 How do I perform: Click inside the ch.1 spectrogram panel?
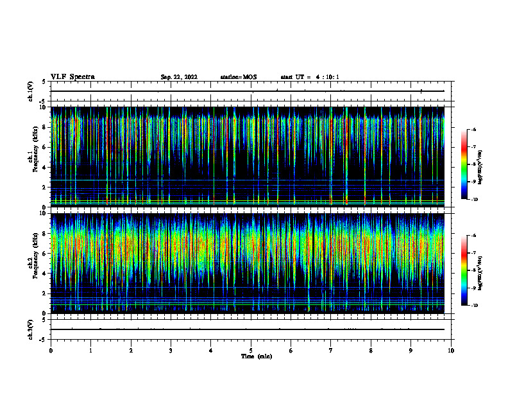coord(247,157)
